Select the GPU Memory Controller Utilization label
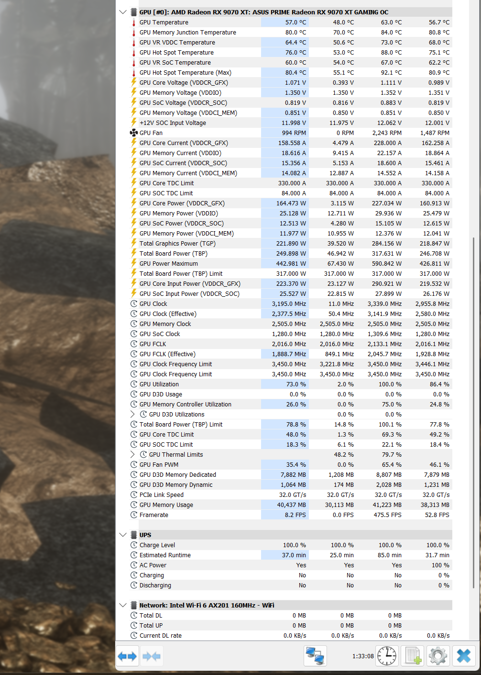The width and height of the screenshot is (481, 675). [186, 404]
